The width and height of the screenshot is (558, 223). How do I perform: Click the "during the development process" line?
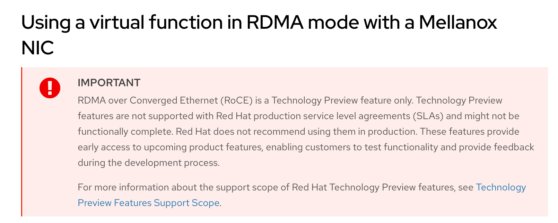tap(148, 163)
